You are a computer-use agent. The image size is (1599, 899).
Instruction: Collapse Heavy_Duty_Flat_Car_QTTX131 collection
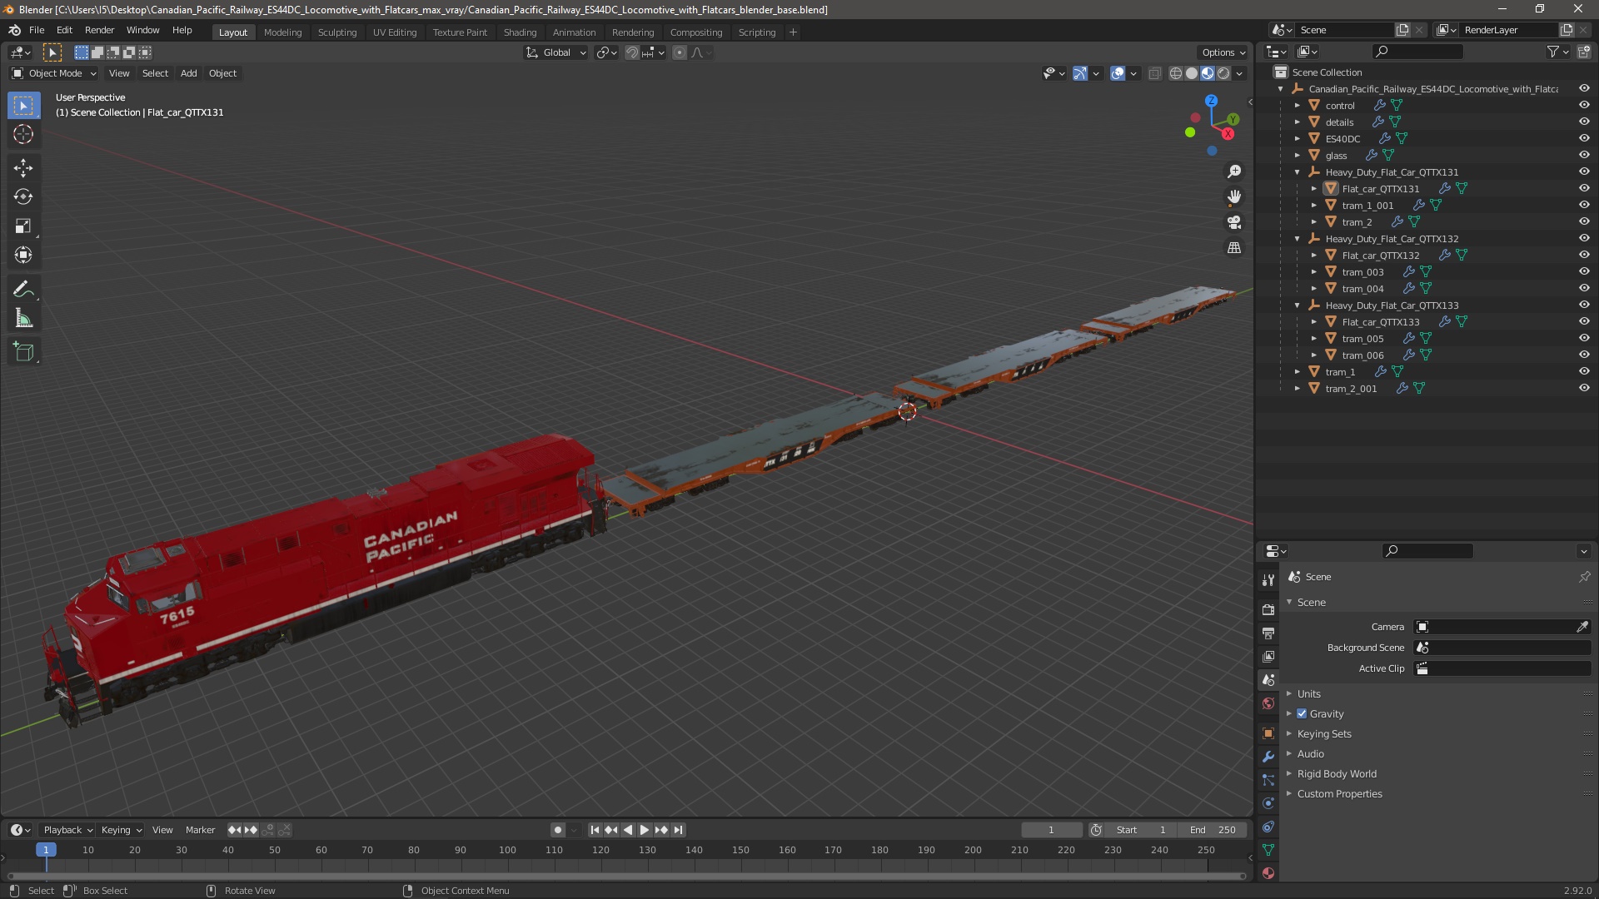click(1298, 172)
